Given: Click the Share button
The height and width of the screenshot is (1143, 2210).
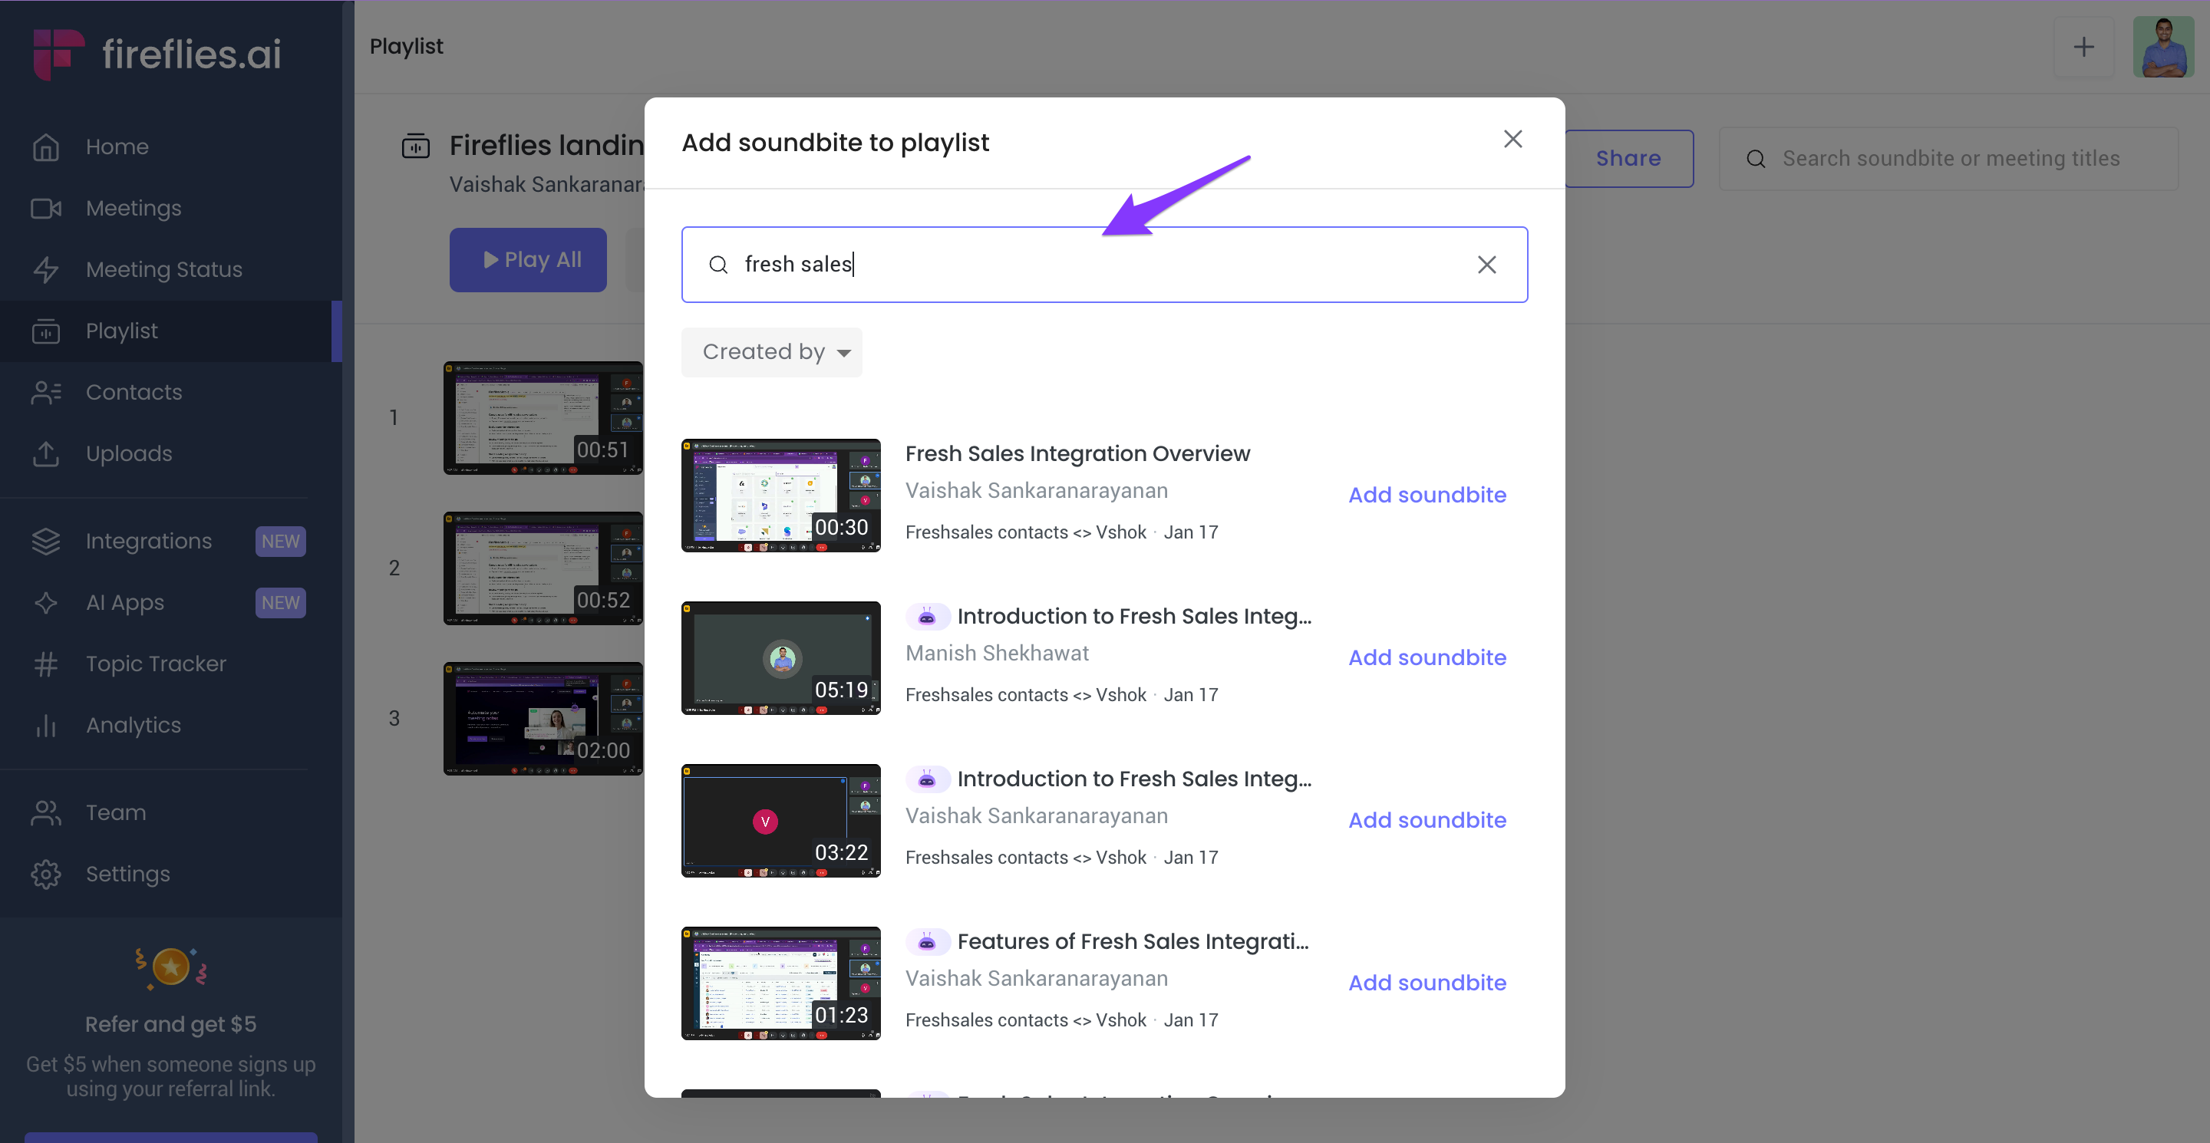Looking at the screenshot, I should click(x=1628, y=159).
